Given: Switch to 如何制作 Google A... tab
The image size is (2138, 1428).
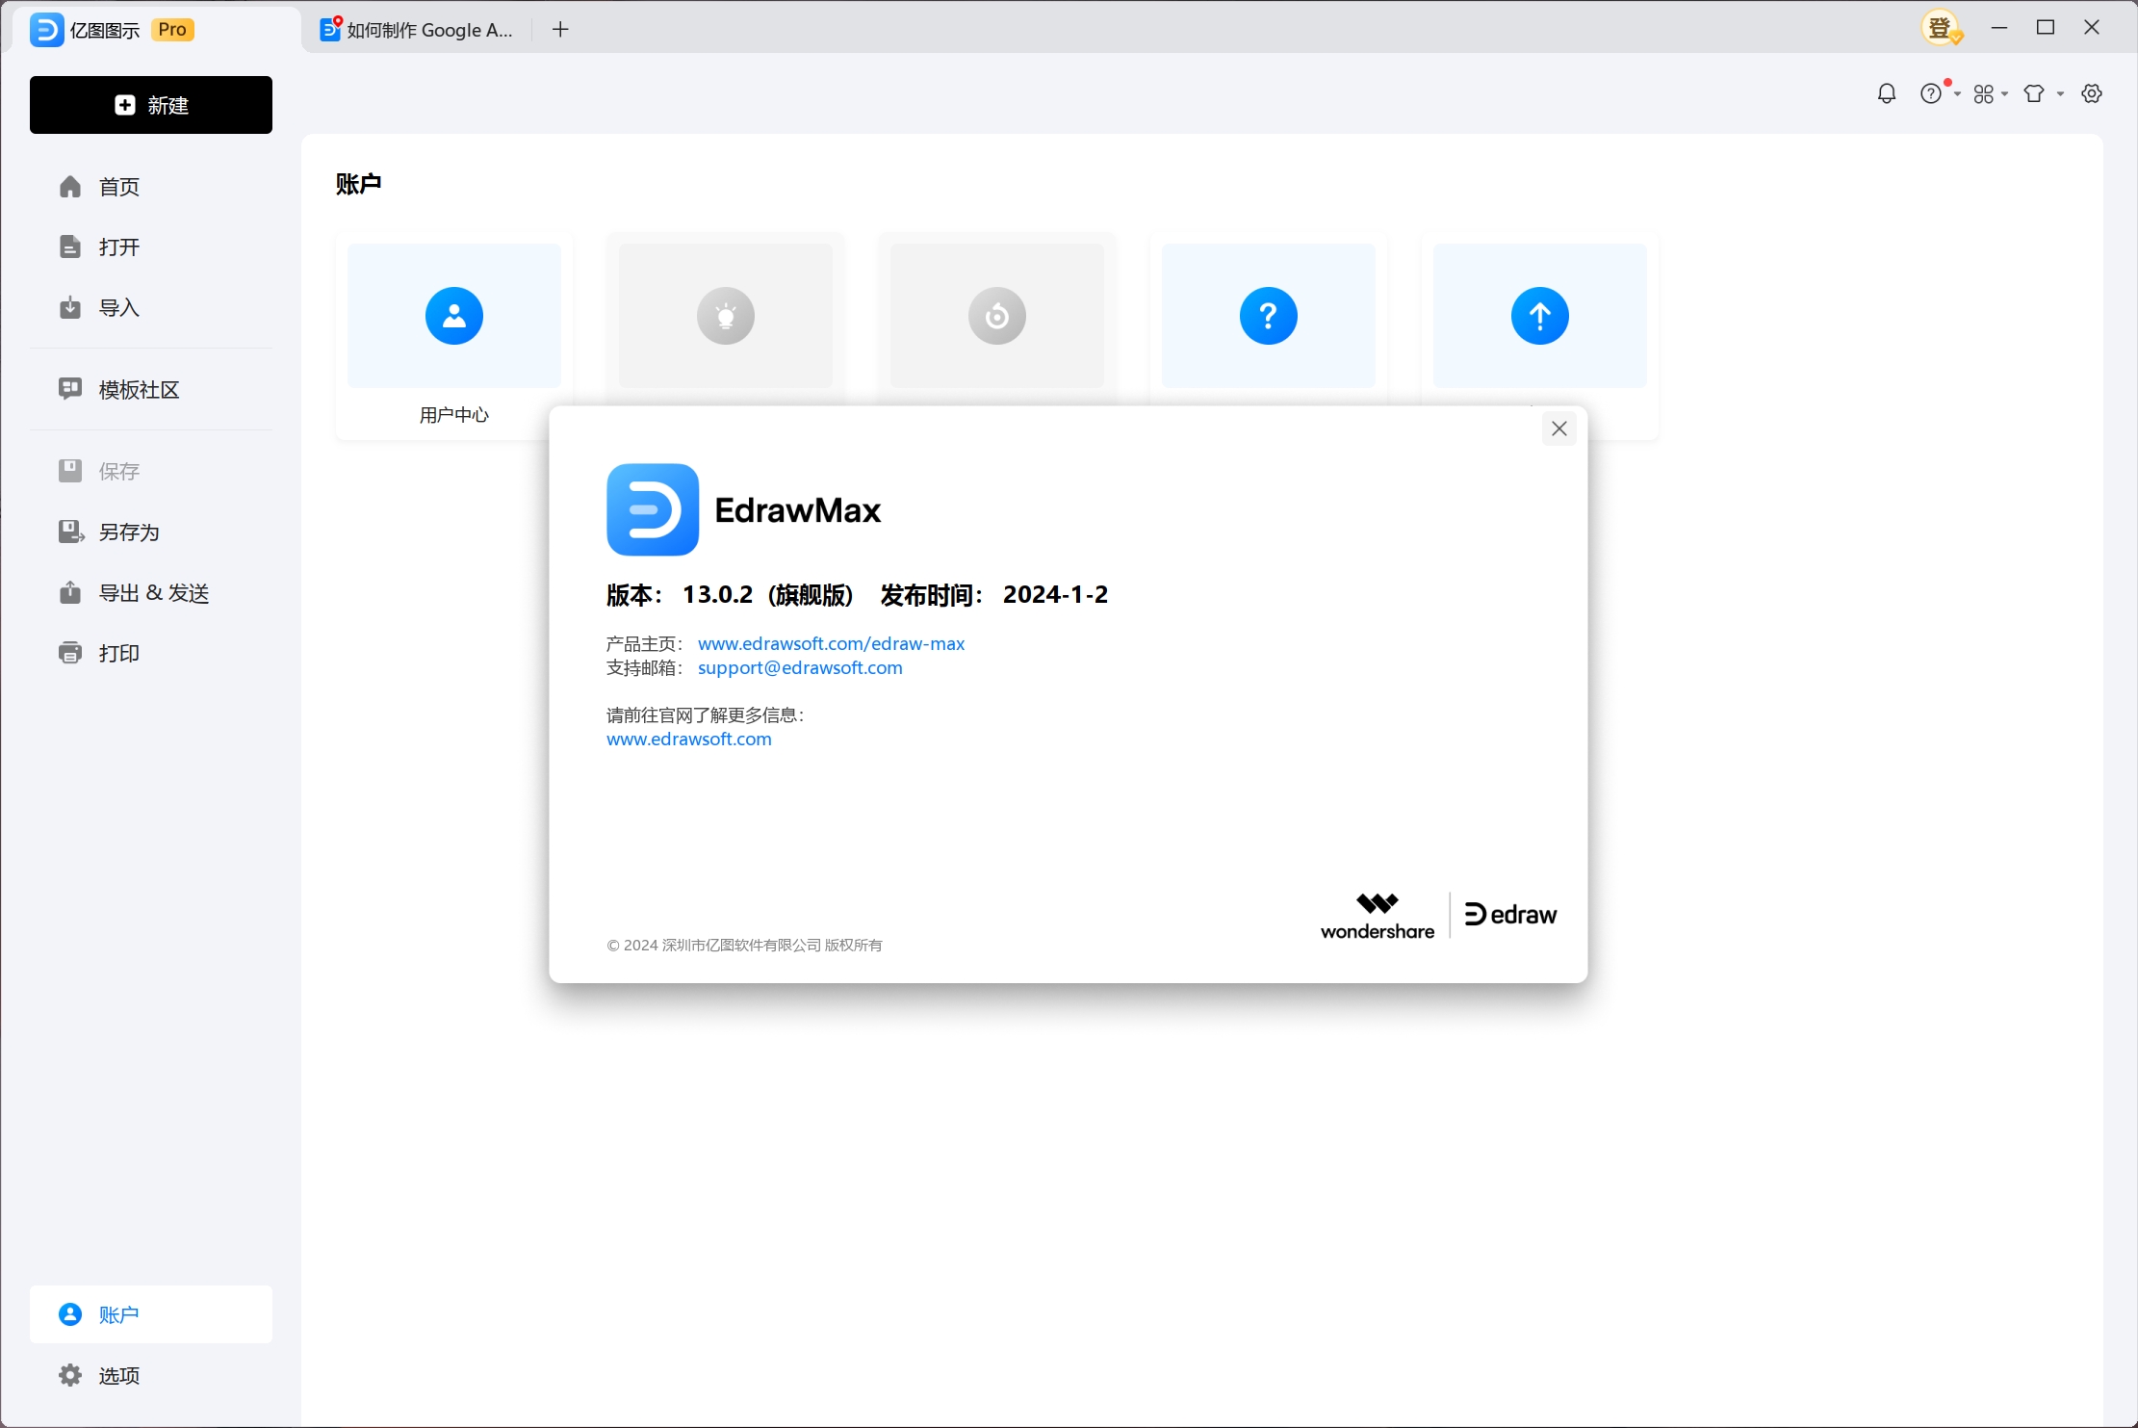Looking at the screenshot, I should pyautogui.click(x=419, y=30).
